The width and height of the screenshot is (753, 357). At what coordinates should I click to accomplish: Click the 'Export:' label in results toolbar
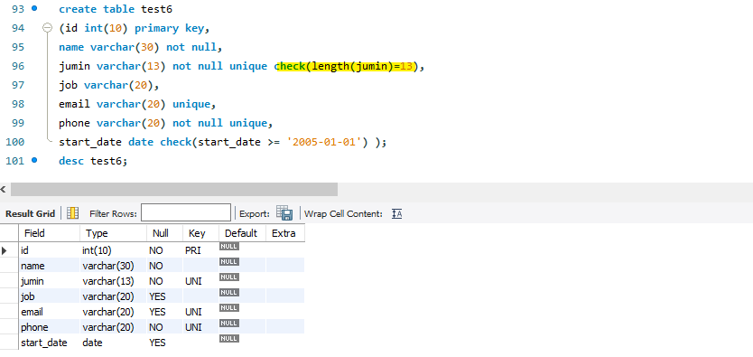point(255,214)
